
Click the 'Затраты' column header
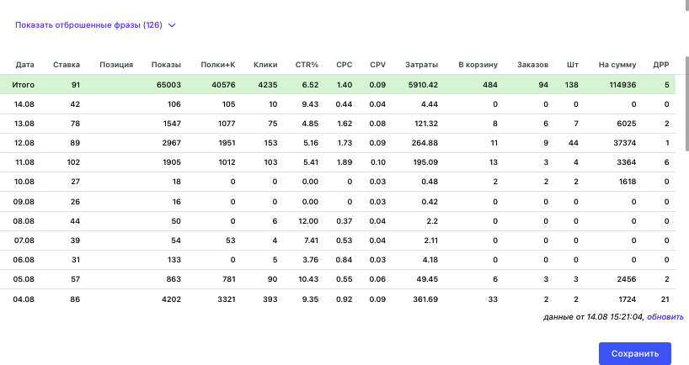[421, 65]
